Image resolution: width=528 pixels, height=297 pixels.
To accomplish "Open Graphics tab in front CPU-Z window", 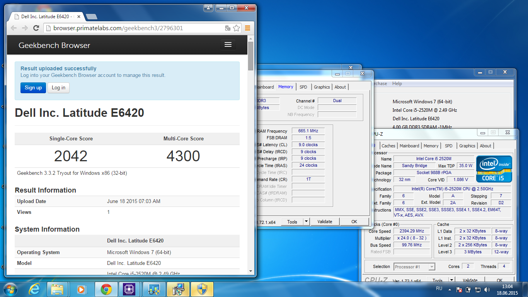I will click(x=467, y=146).
